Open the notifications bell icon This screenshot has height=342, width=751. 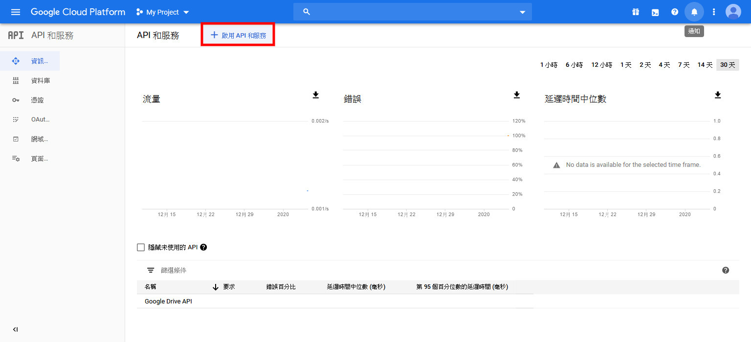click(x=694, y=12)
